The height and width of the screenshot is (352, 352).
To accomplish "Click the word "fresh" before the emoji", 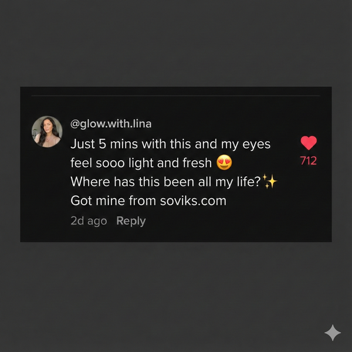I will (196, 163).
